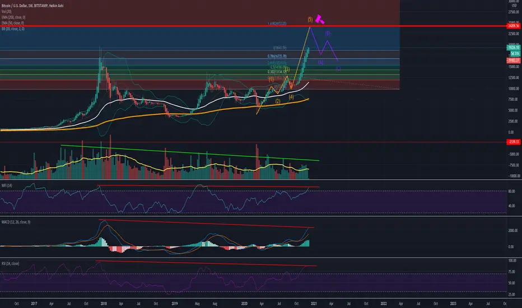Click the USD currency label on price scale
The image size is (522, 308).
coord(514,6)
